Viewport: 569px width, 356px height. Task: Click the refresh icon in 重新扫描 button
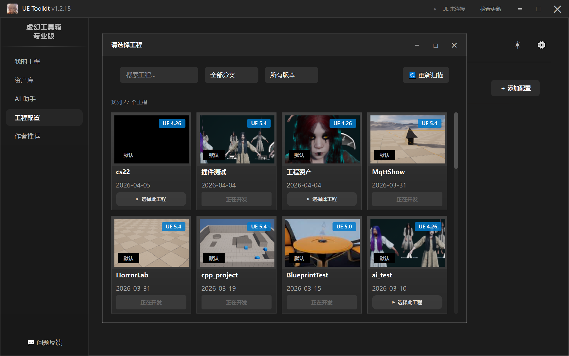(x=412, y=75)
